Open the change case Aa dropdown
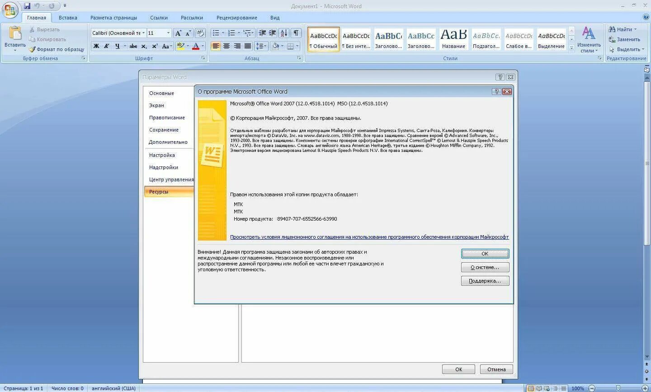This screenshot has height=392, width=651. (x=167, y=46)
